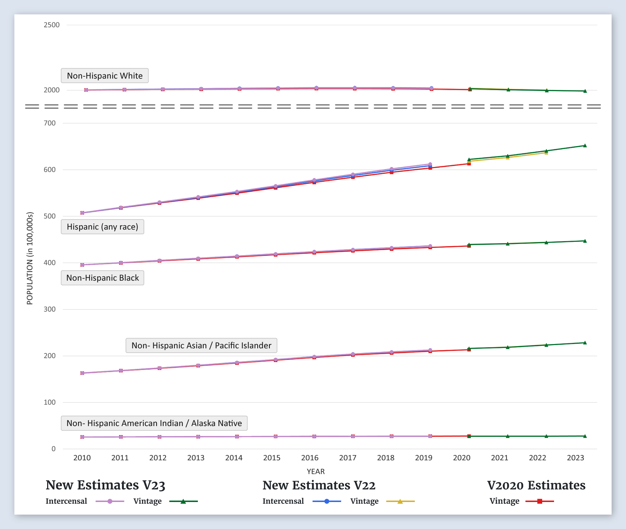The height and width of the screenshot is (529, 626).
Task: Click the yellow triangle V22 Vintage legend marker
Action: click(x=400, y=501)
